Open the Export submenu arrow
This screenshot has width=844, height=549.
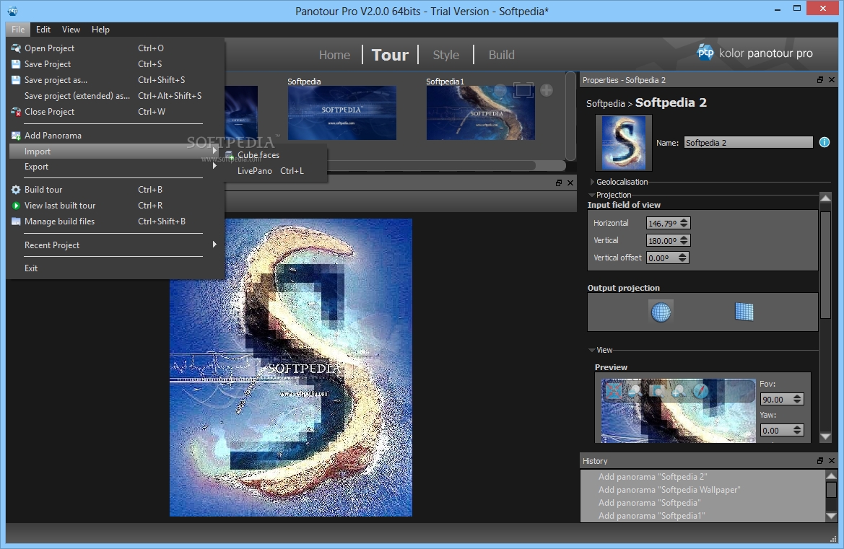pyautogui.click(x=214, y=166)
